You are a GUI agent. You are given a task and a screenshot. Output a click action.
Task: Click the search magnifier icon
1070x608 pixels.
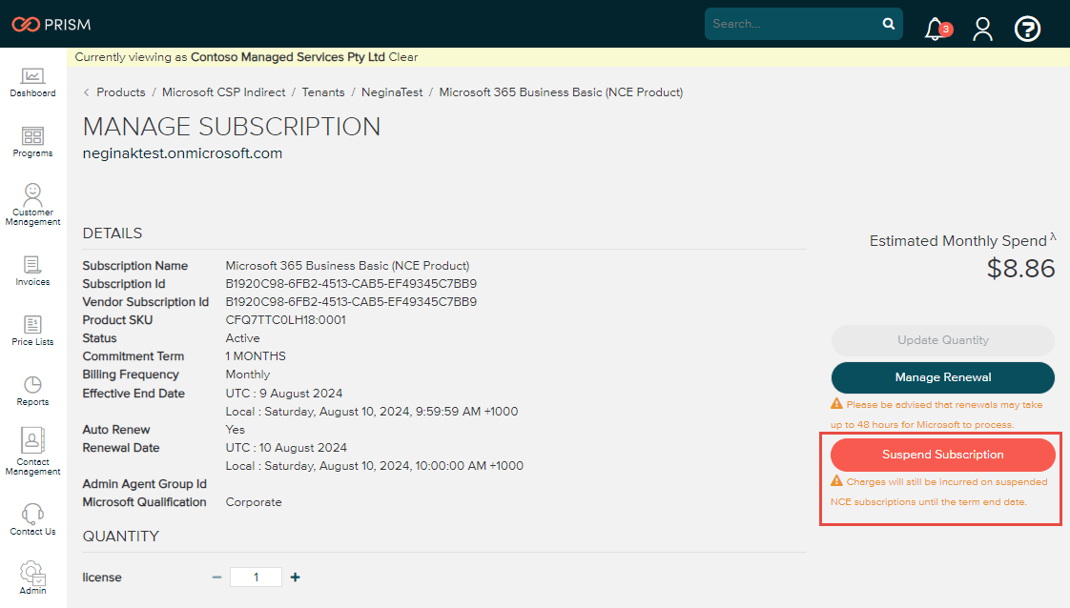(x=889, y=24)
